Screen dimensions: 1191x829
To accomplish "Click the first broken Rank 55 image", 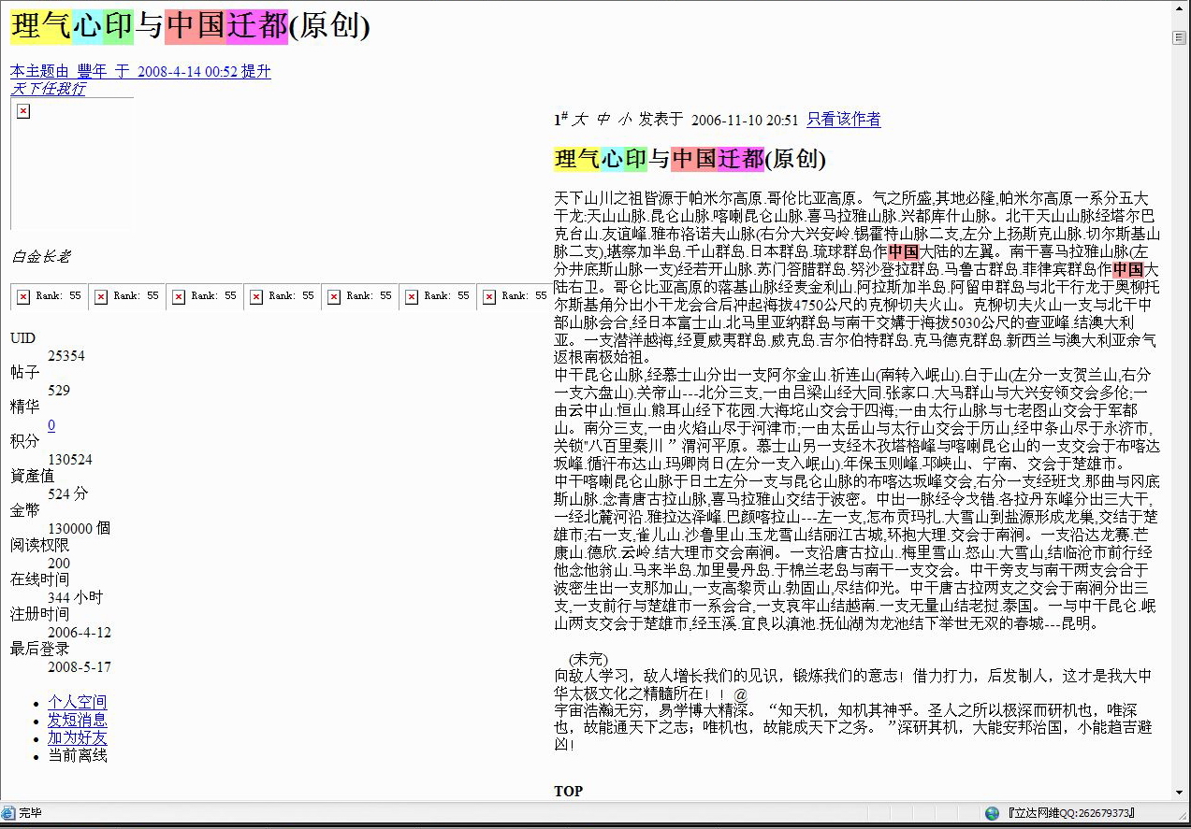I will pos(23,296).
